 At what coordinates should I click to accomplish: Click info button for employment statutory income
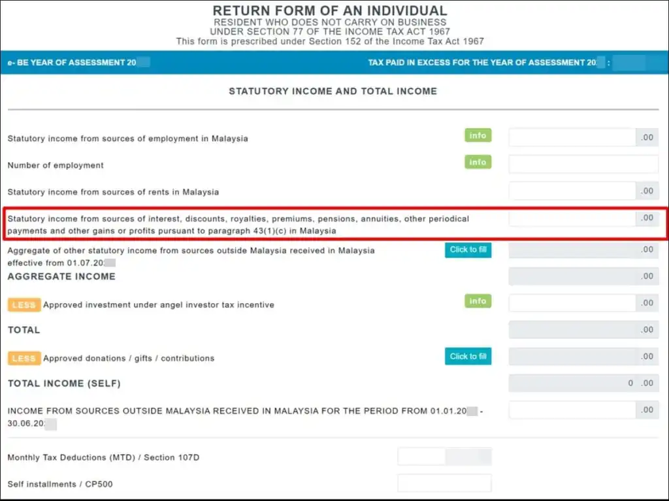click(x=478, y=135)
